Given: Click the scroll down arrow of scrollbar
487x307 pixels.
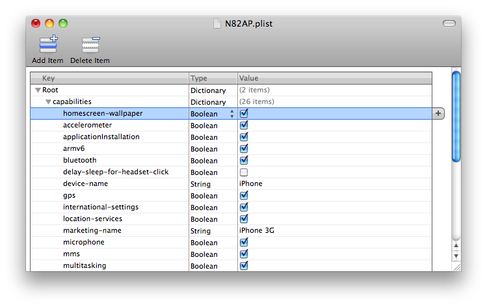Looking at the screenshot, I should [x=456, y=256].
